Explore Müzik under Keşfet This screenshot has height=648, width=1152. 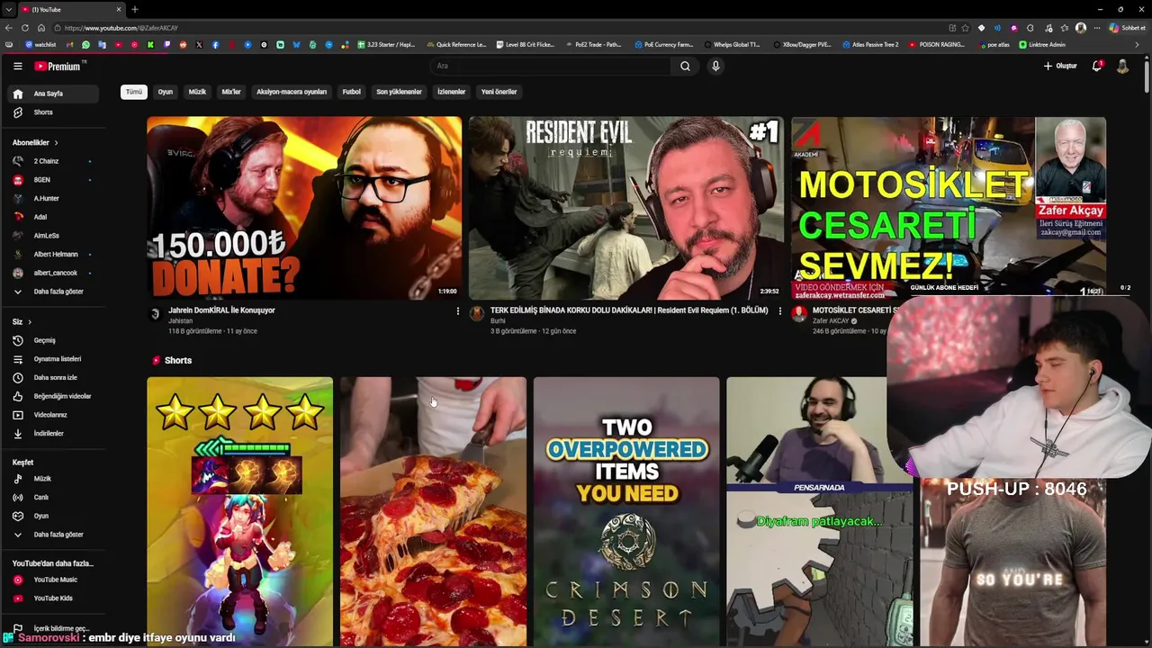click(54, 479)
